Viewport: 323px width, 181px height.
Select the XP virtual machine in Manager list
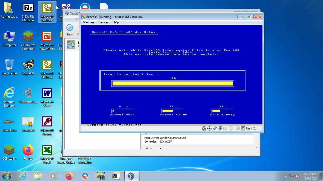coord(71,44)
